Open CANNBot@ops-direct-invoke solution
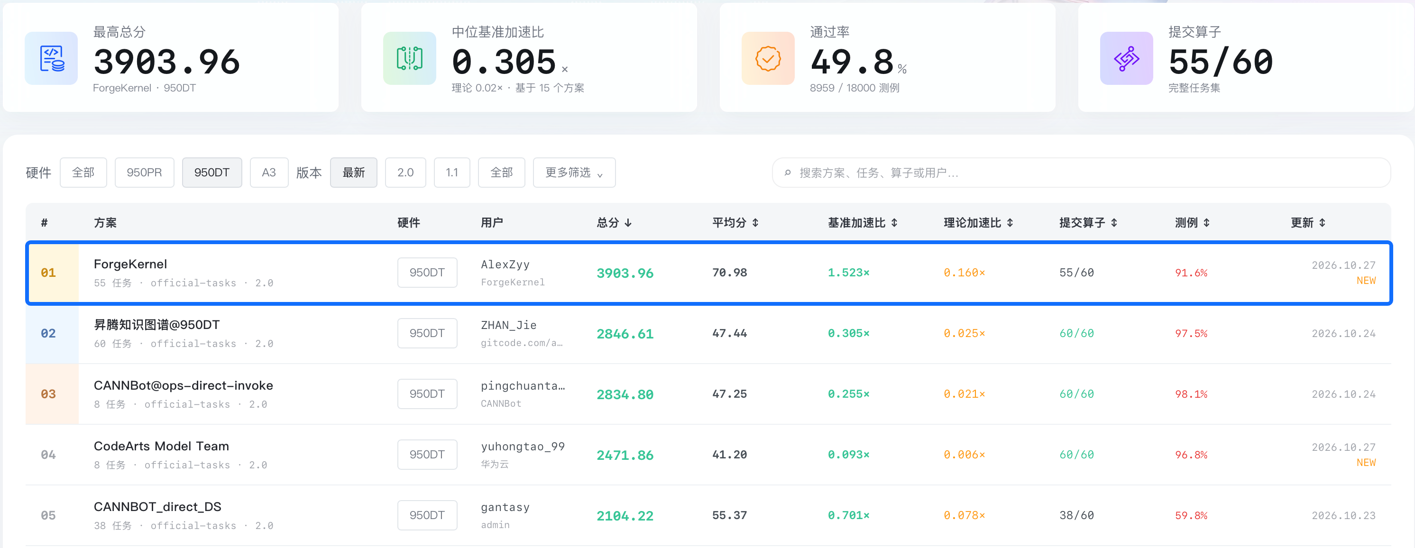This screenshot has width=1415, height=548. tap(184, 385)
